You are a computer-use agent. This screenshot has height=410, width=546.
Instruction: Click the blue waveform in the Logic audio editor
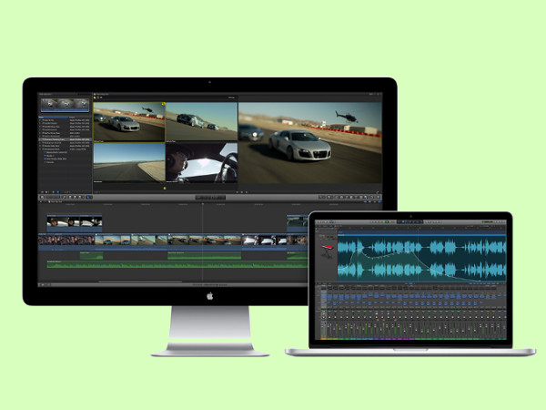(421, 259)
